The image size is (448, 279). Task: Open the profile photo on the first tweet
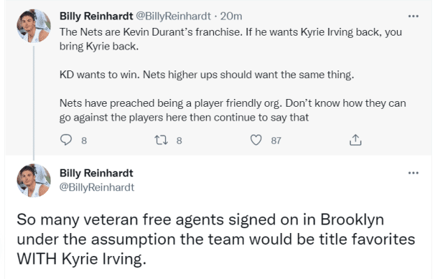[34, 26]
